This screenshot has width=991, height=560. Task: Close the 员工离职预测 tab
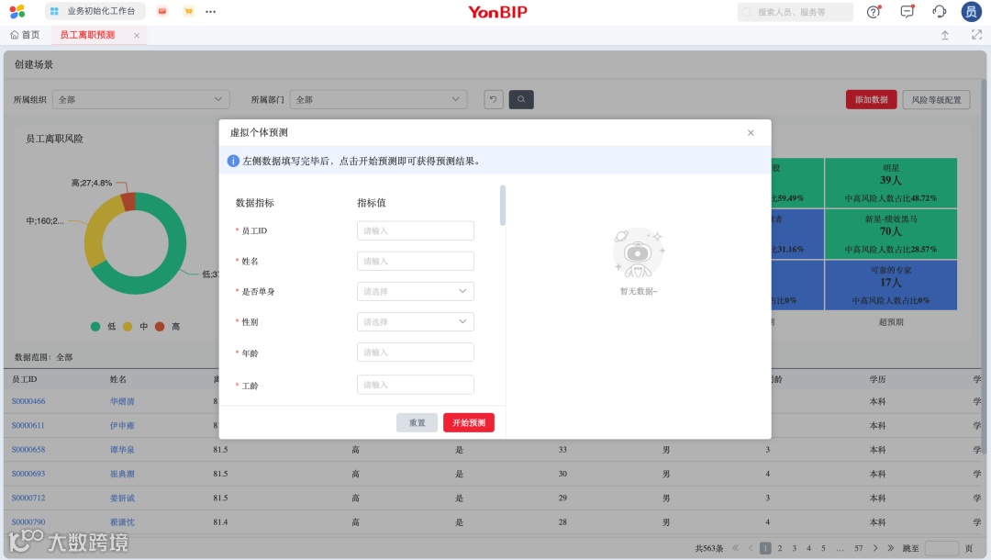pos(137,36)
